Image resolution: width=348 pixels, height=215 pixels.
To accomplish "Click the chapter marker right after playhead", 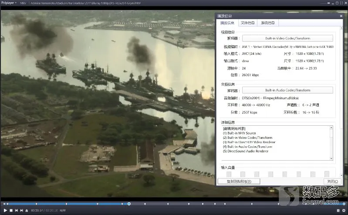I will pos(145,204).
